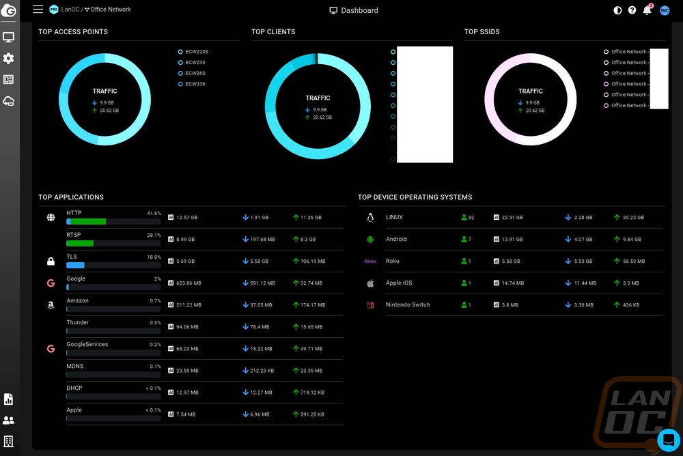Click the Android robot icon

tap(370, 239)
